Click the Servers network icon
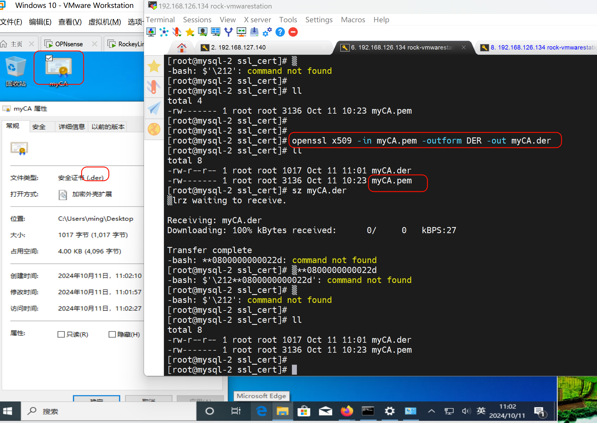 click(x=164, y=32)
